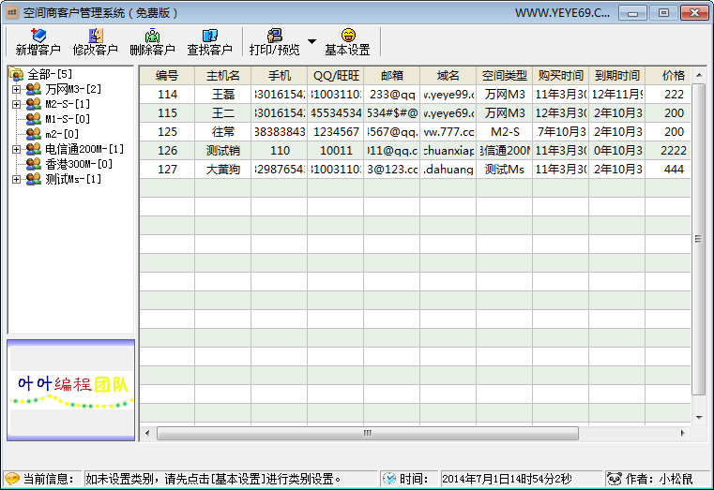Click the 叶叶编程团队 banner image
The height and width of the screenshot is (490, 714).
pyautogui.click(x=70, y=390)
